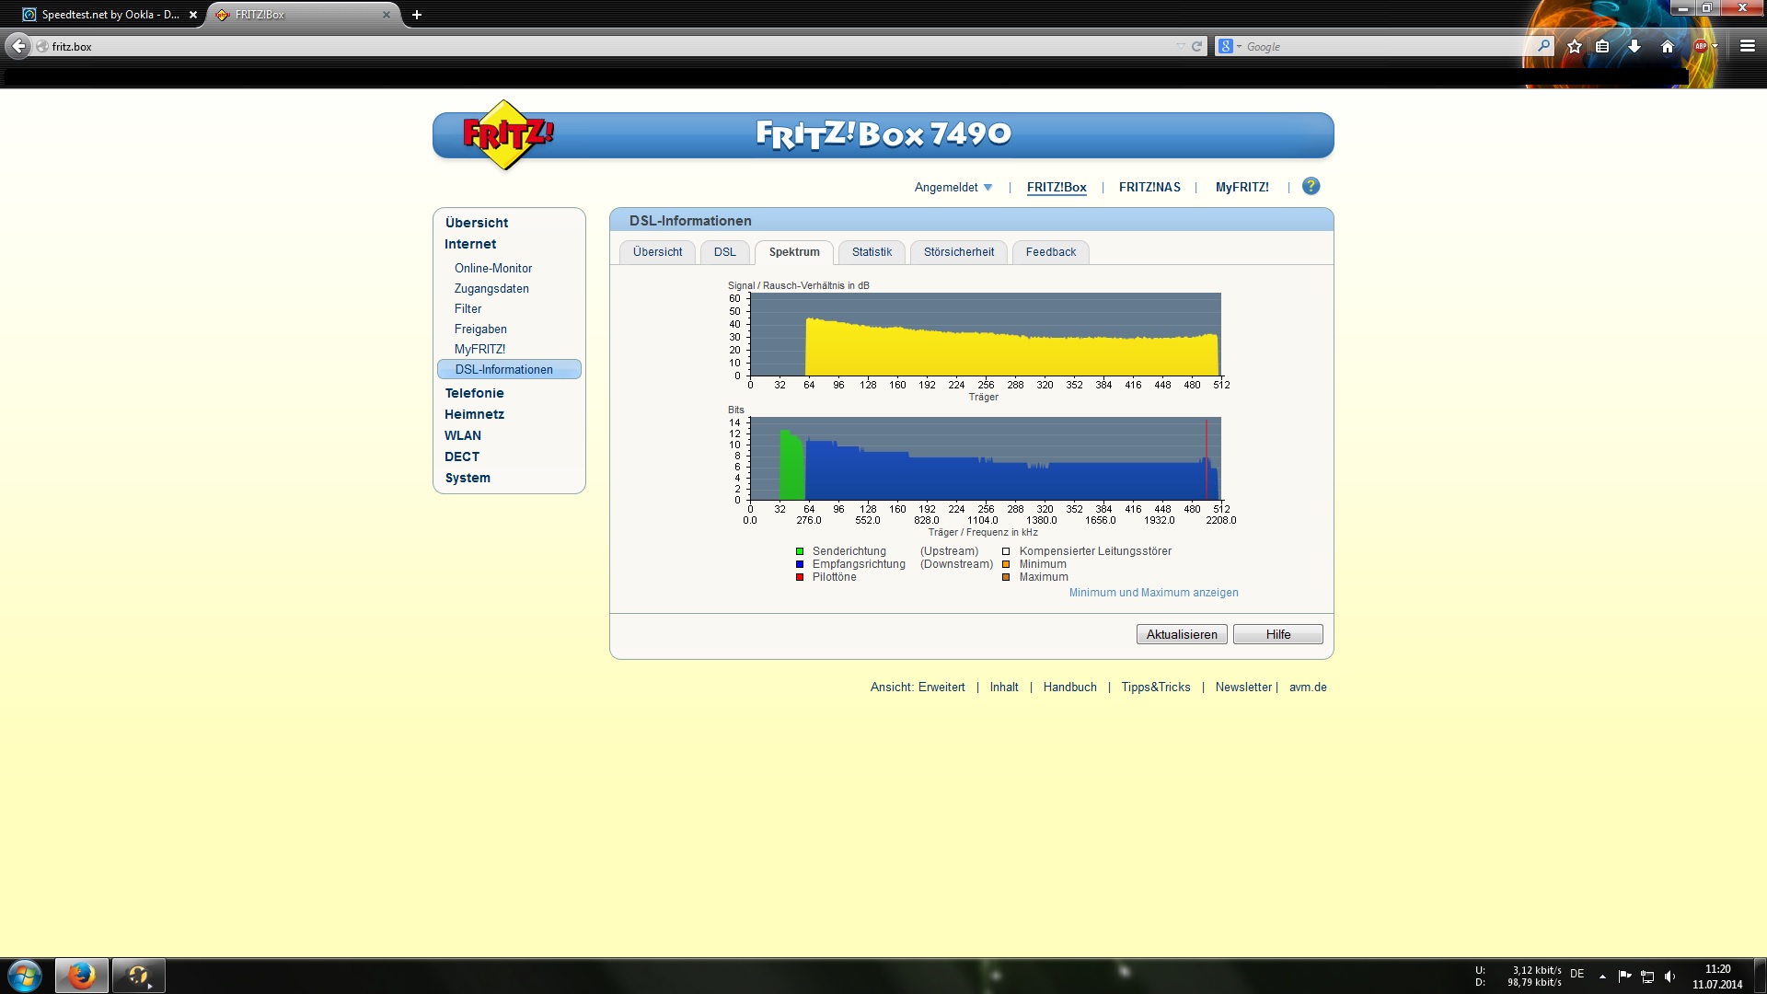
Task: Go to the browser home icon
Action: click(1668, 46)
